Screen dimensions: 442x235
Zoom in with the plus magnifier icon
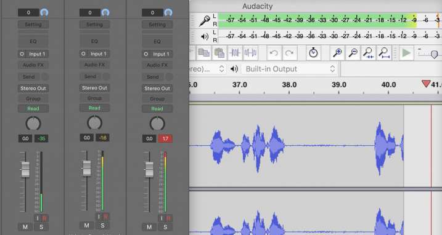(337, 53)
